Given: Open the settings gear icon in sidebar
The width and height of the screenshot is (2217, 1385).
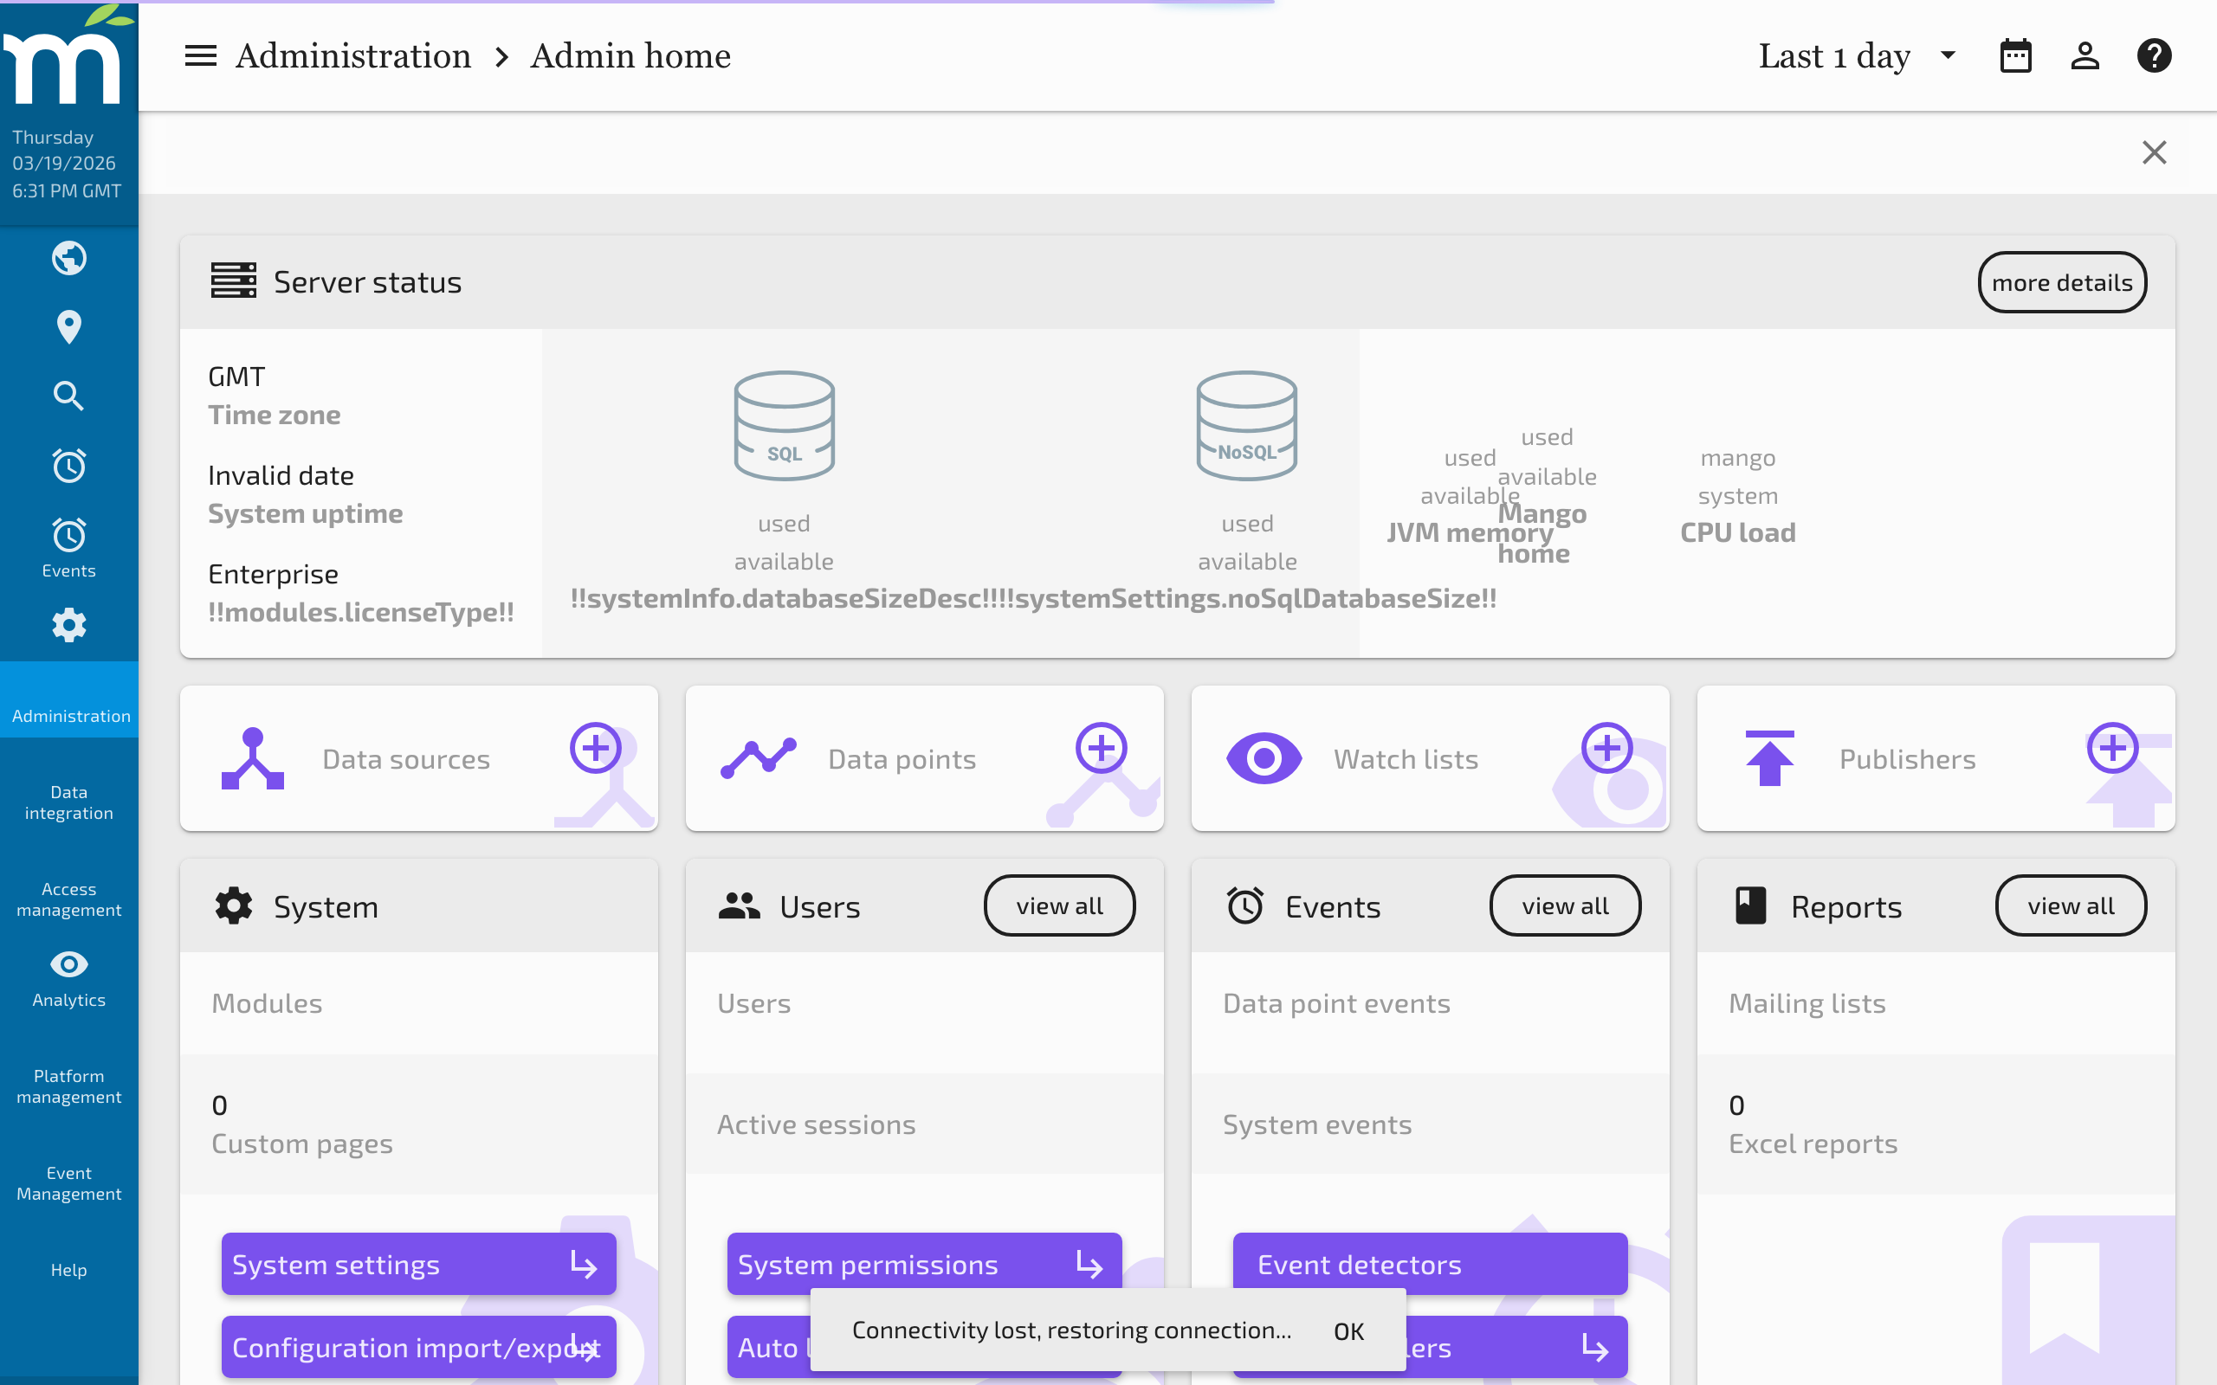Looking at the screenshot, I should [68, 625].
